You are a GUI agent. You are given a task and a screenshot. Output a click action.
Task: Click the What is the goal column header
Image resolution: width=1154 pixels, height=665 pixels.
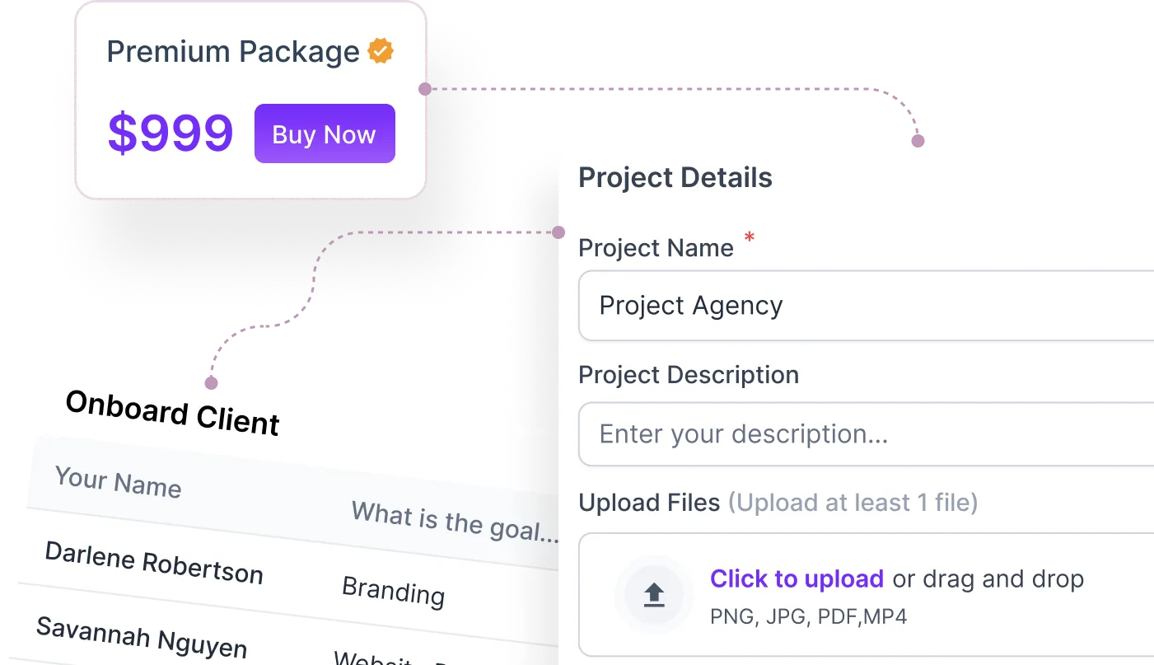pos(452,522)
